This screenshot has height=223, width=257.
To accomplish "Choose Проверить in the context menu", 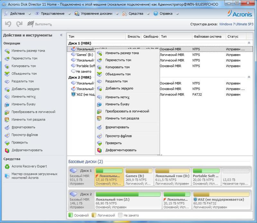I will pyautogui.click(x=127, y=143).
